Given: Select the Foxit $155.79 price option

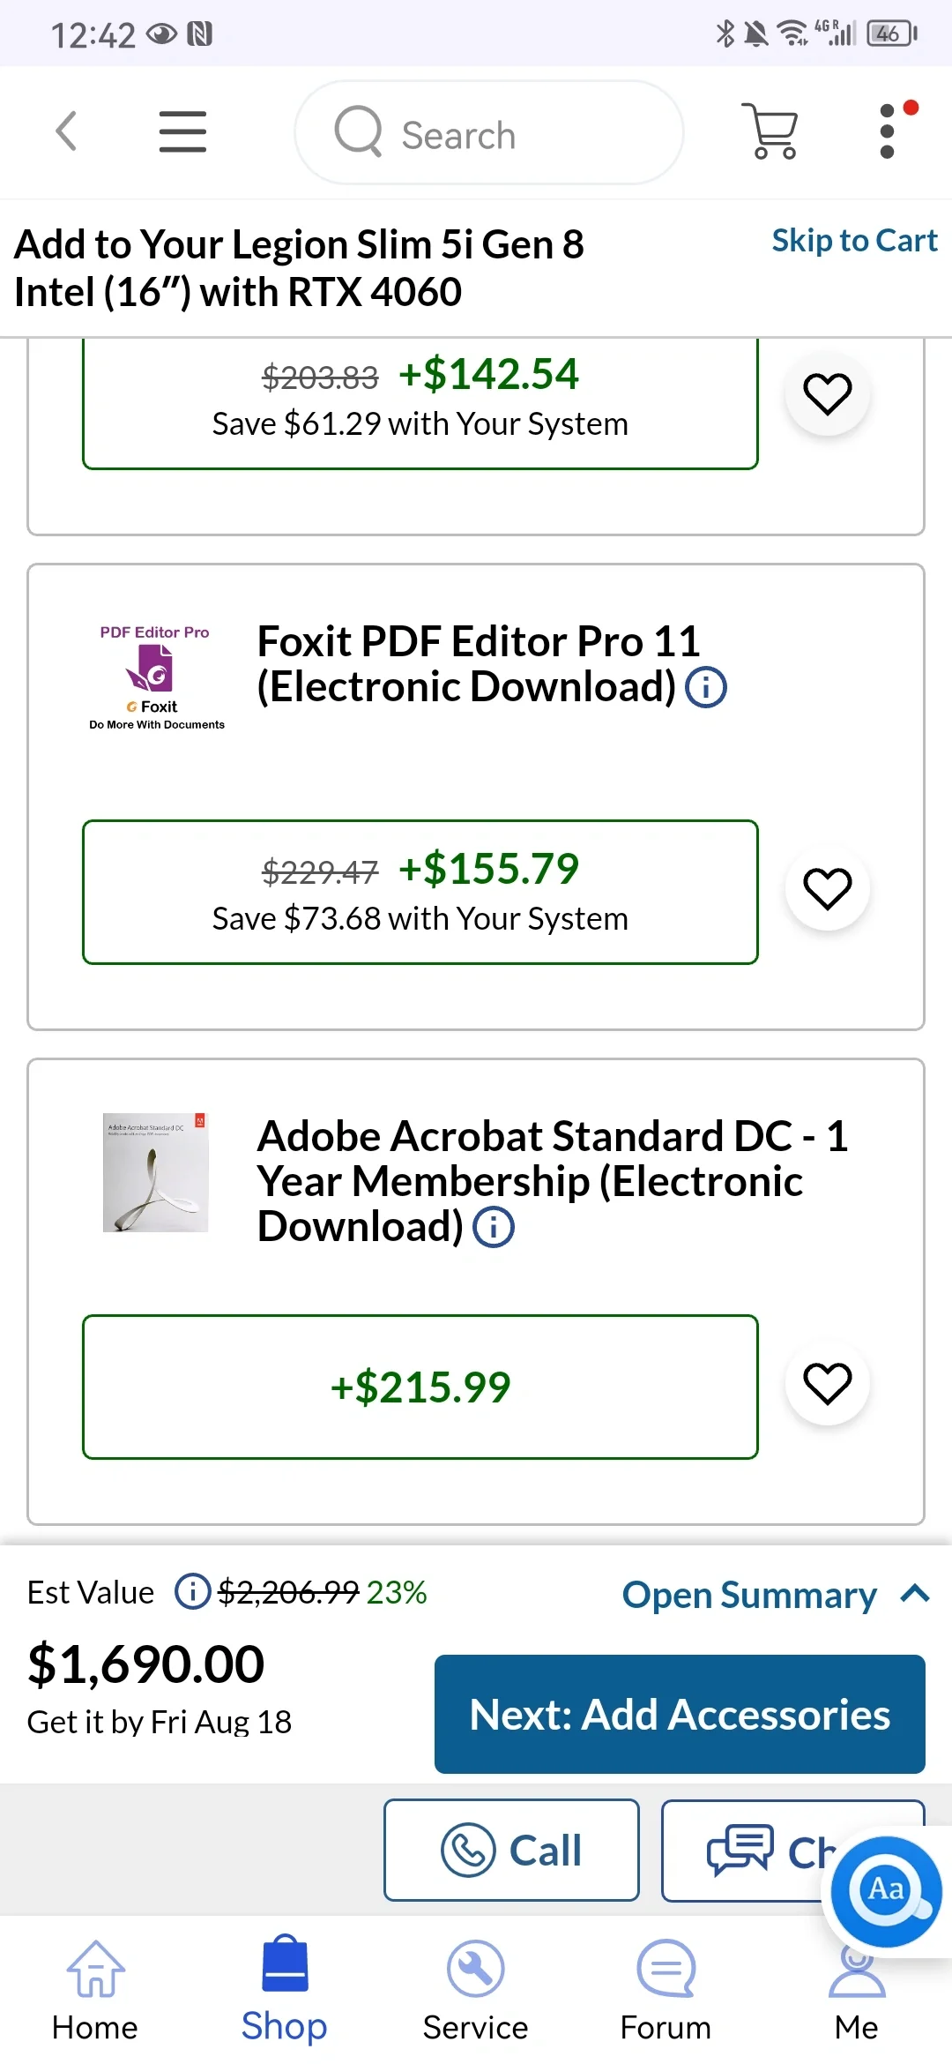Looking at the screenshot, I should [420, 892].
